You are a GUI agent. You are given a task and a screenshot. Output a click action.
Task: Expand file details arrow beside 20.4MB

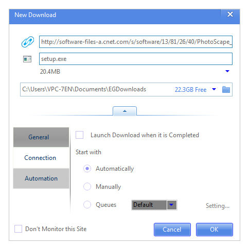point(227,71)
